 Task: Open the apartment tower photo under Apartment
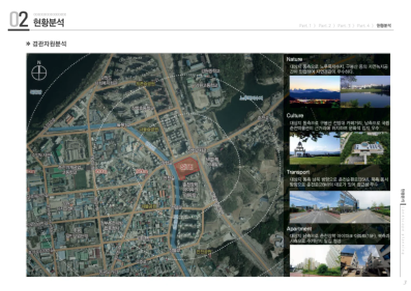[x=315, y=261]
